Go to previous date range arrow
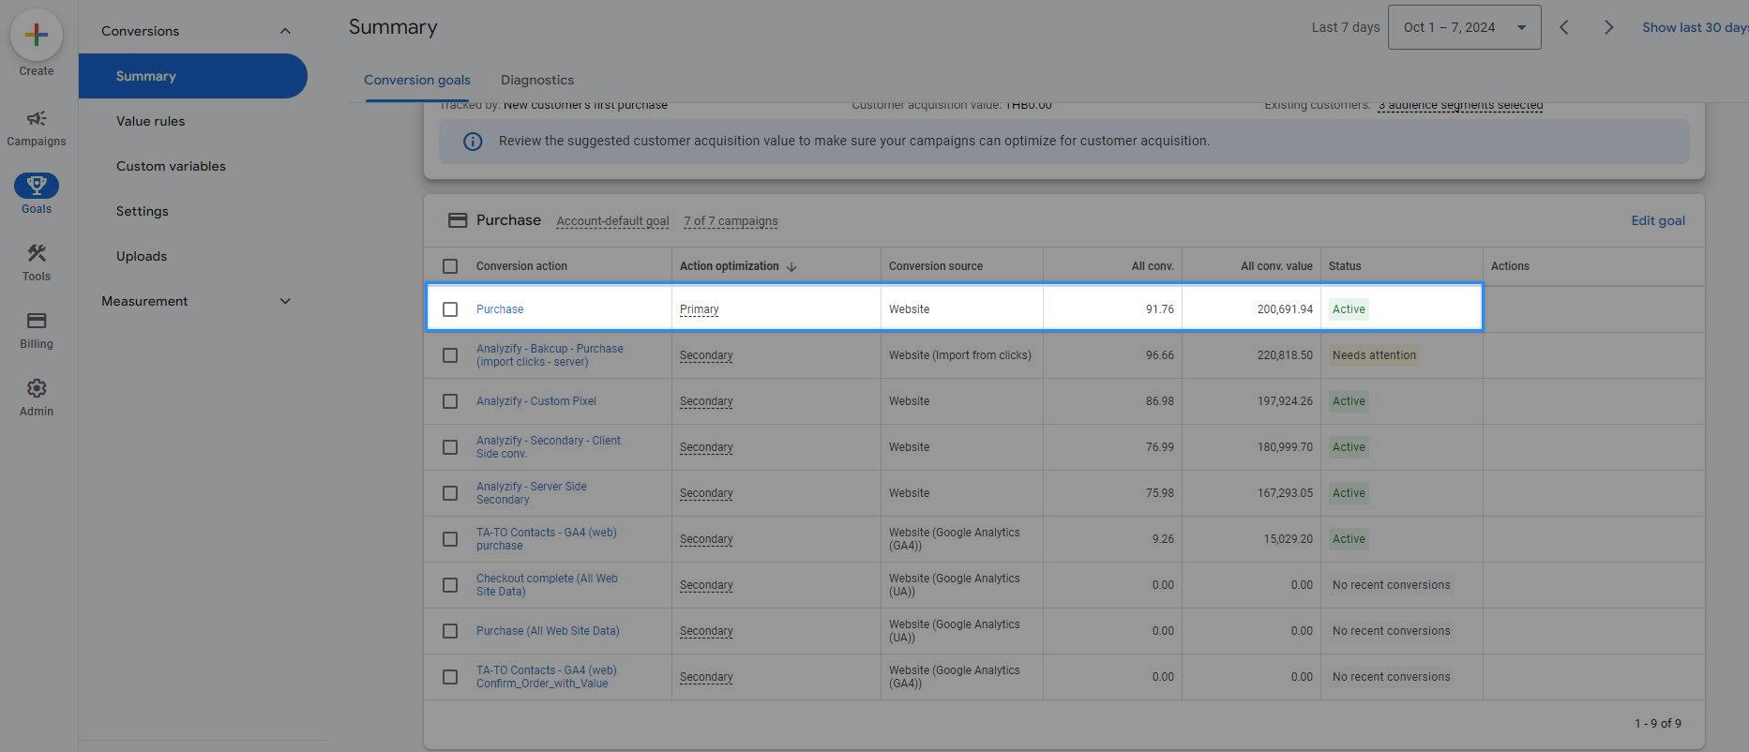The width and height of the screenshot is (1749, 752). coord(1563,27)
